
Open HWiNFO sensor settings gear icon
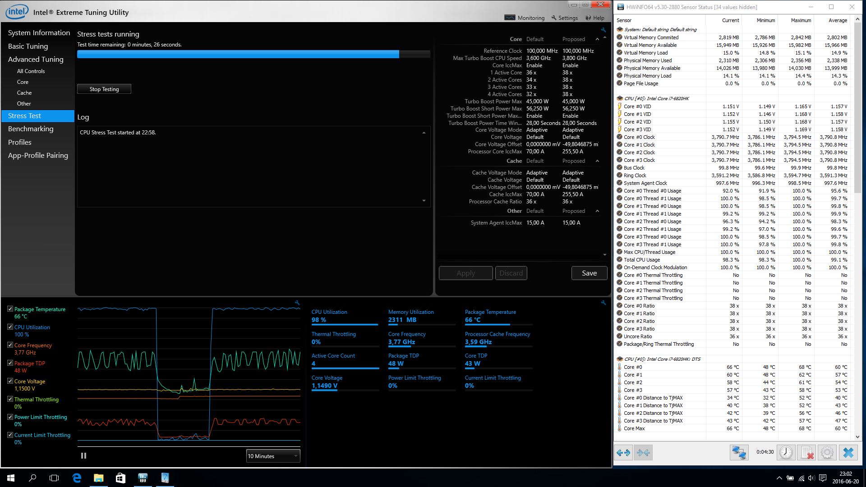coord(827,452)
